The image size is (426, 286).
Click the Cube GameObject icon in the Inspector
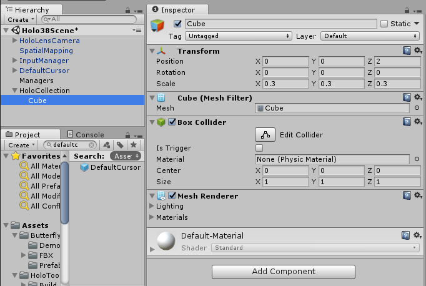click(160, 27)
